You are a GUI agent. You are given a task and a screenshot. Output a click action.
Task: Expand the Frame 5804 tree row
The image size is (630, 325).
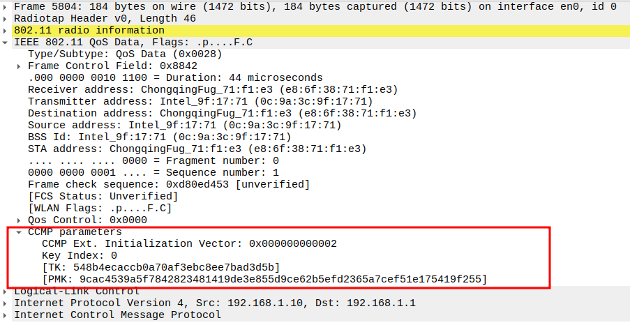coord(6,6)
